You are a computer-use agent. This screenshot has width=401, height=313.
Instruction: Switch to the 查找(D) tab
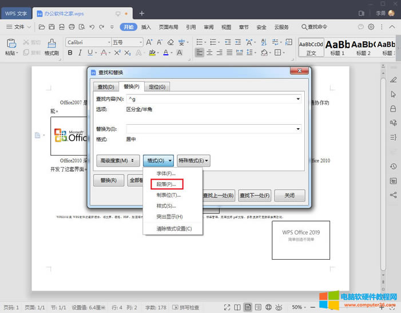[106, 87]
